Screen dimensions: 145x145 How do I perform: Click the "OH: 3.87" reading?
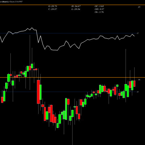point(99,9)
